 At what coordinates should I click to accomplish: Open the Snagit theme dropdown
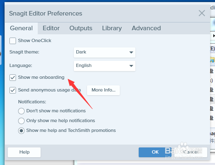(105, 52)
